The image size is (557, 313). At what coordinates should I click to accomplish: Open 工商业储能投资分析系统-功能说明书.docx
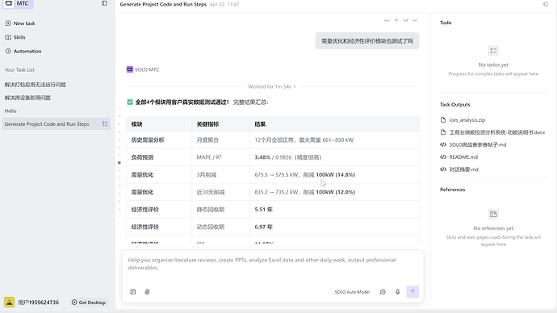pos(496,132)
